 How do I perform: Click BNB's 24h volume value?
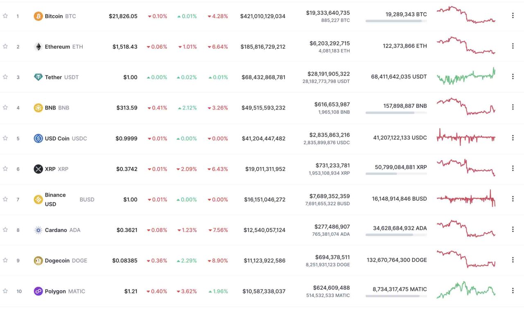(332, 105)
